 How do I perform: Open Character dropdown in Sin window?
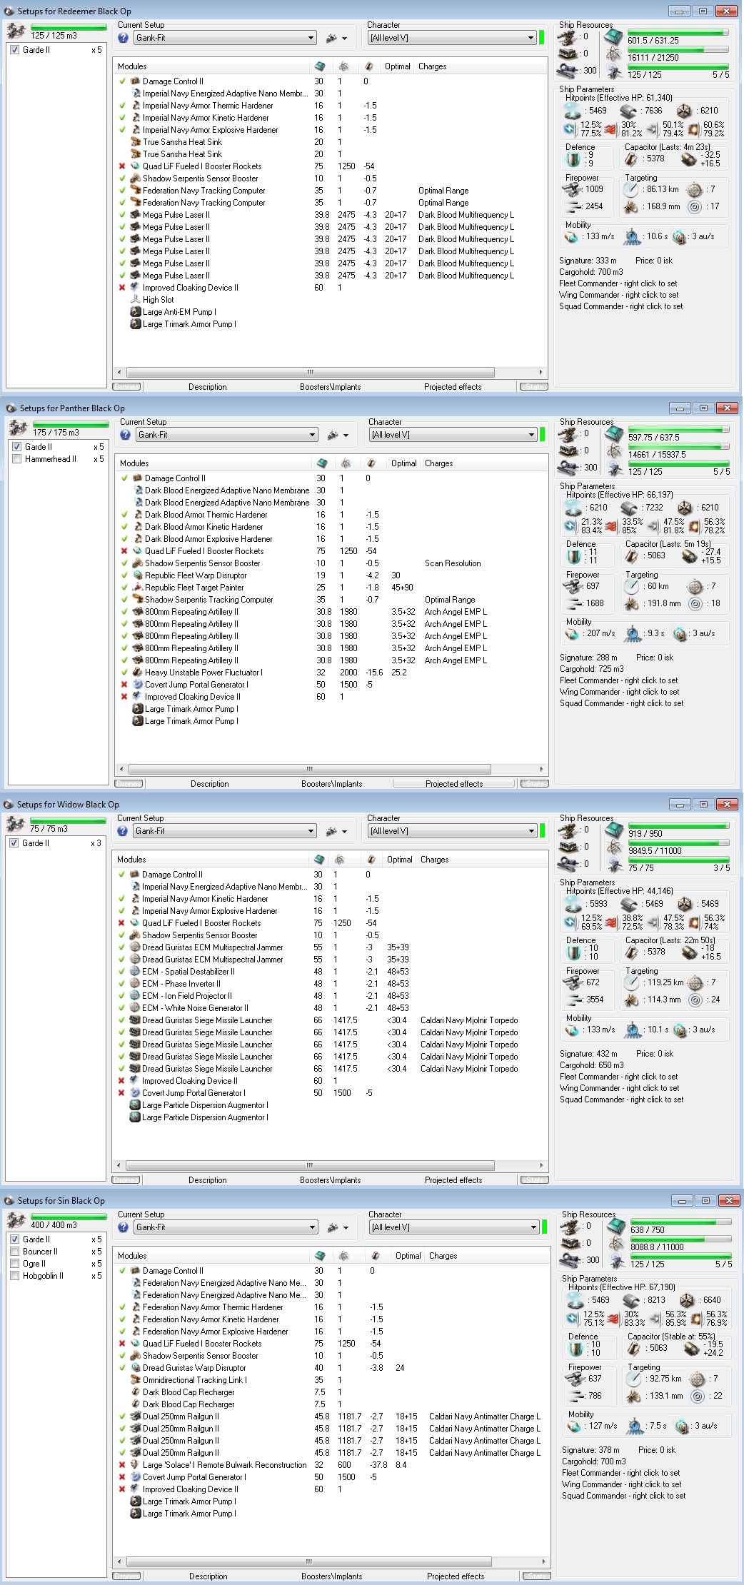pos(453,1227)
